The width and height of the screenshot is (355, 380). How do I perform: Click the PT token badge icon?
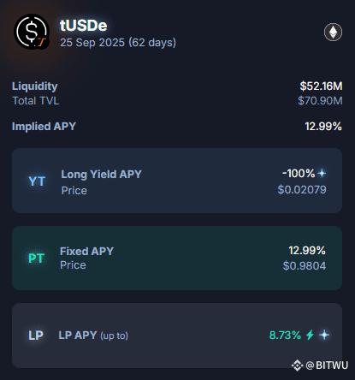coord(36,258)
